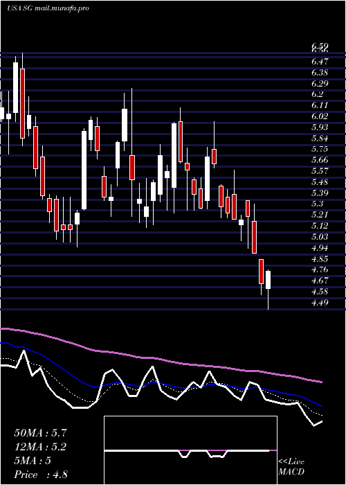Viewport: 346px width, 485px height.
Task: Select the 4.58 price label
Action: 320,292
